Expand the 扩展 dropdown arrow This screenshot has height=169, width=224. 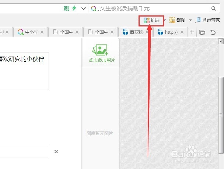(x=165, y=20)
